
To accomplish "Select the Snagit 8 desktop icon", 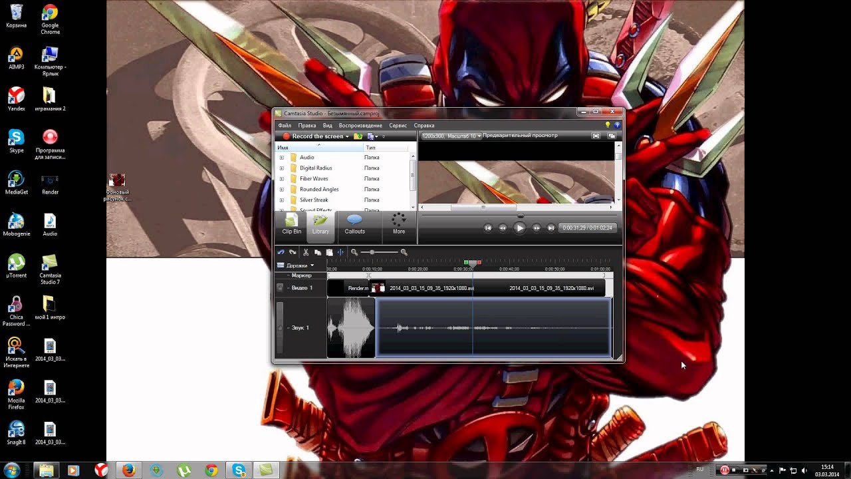I will click(16, 433).
